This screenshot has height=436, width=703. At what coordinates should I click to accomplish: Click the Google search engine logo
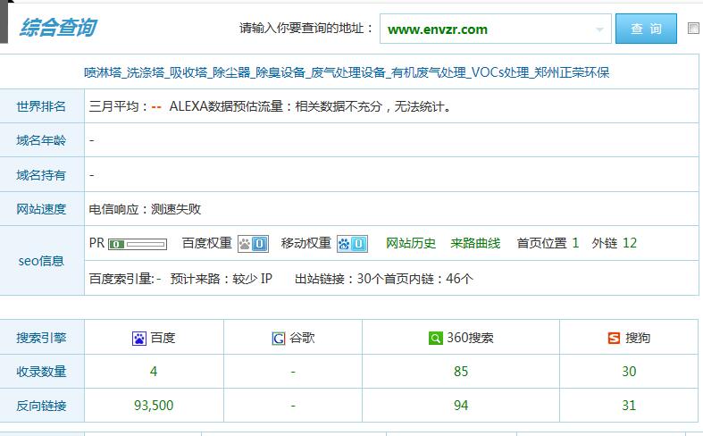(x=279, y=339)
